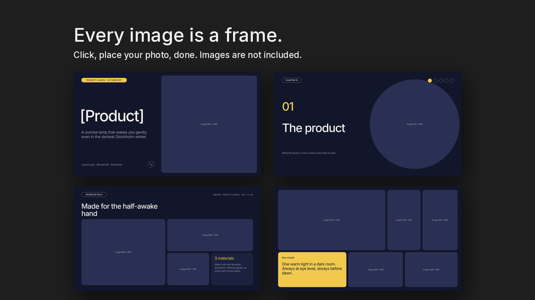
Task: Select the Image 360 × 620 placeholder
Action: (440, 220)
